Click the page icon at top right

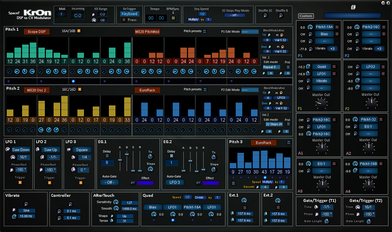[353, 7]
